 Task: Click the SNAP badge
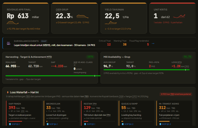[44, 41]
